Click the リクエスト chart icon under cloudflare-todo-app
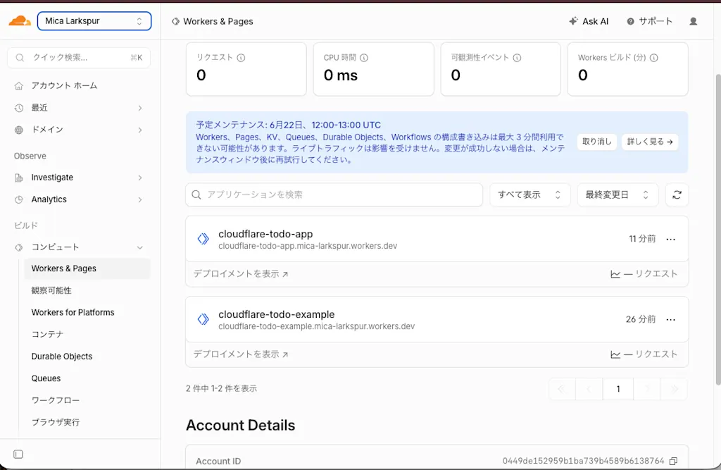Image resolution: width=721 pixels, height=470 pixels. [615, 274]
